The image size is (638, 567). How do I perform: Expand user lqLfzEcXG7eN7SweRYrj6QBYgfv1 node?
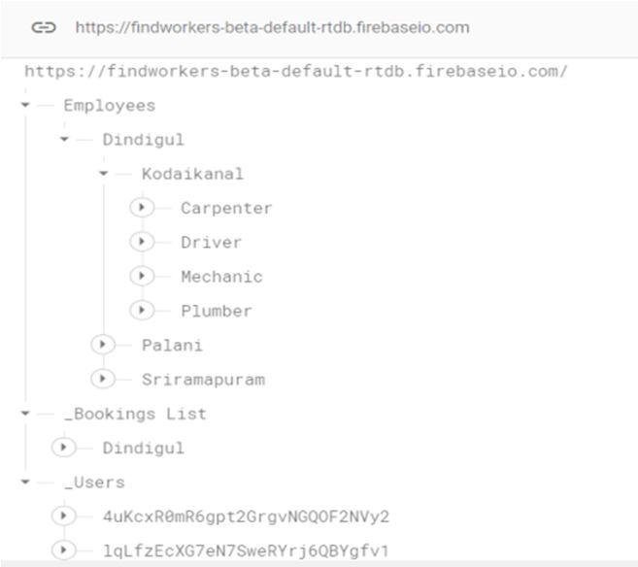tap(64, 550)
